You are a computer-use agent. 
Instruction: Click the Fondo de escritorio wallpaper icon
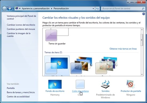pyautogui.click(x=55, y=84)
